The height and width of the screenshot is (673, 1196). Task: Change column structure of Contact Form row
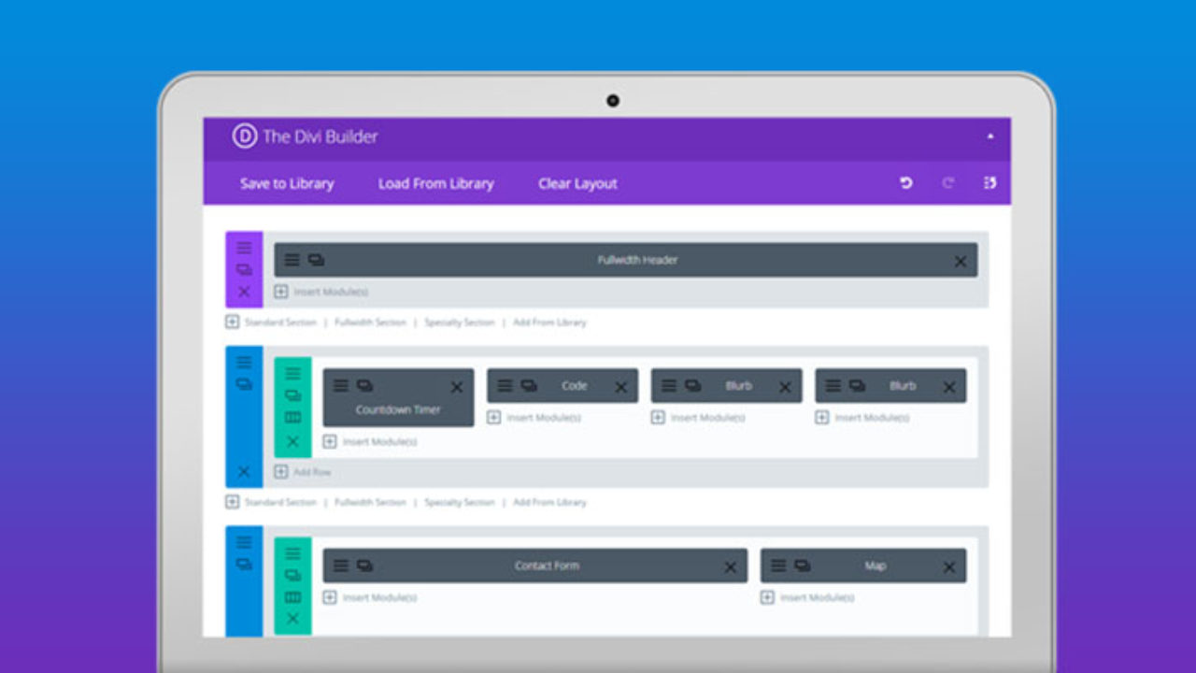coord(292,598)
